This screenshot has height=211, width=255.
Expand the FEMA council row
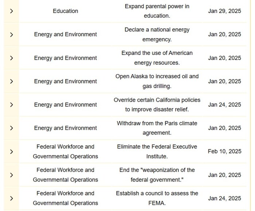coord(11,198)
